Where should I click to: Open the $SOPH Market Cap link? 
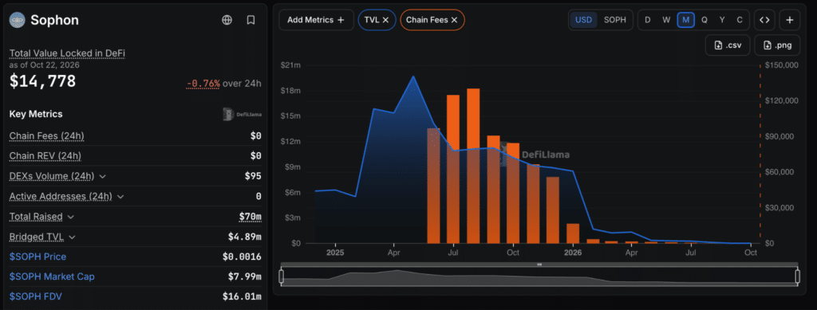(52, 277)
